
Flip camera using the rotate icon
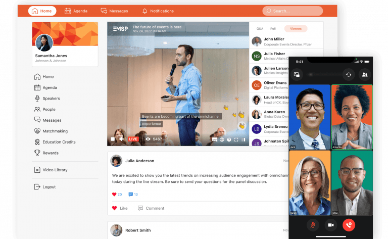(348, 74)
